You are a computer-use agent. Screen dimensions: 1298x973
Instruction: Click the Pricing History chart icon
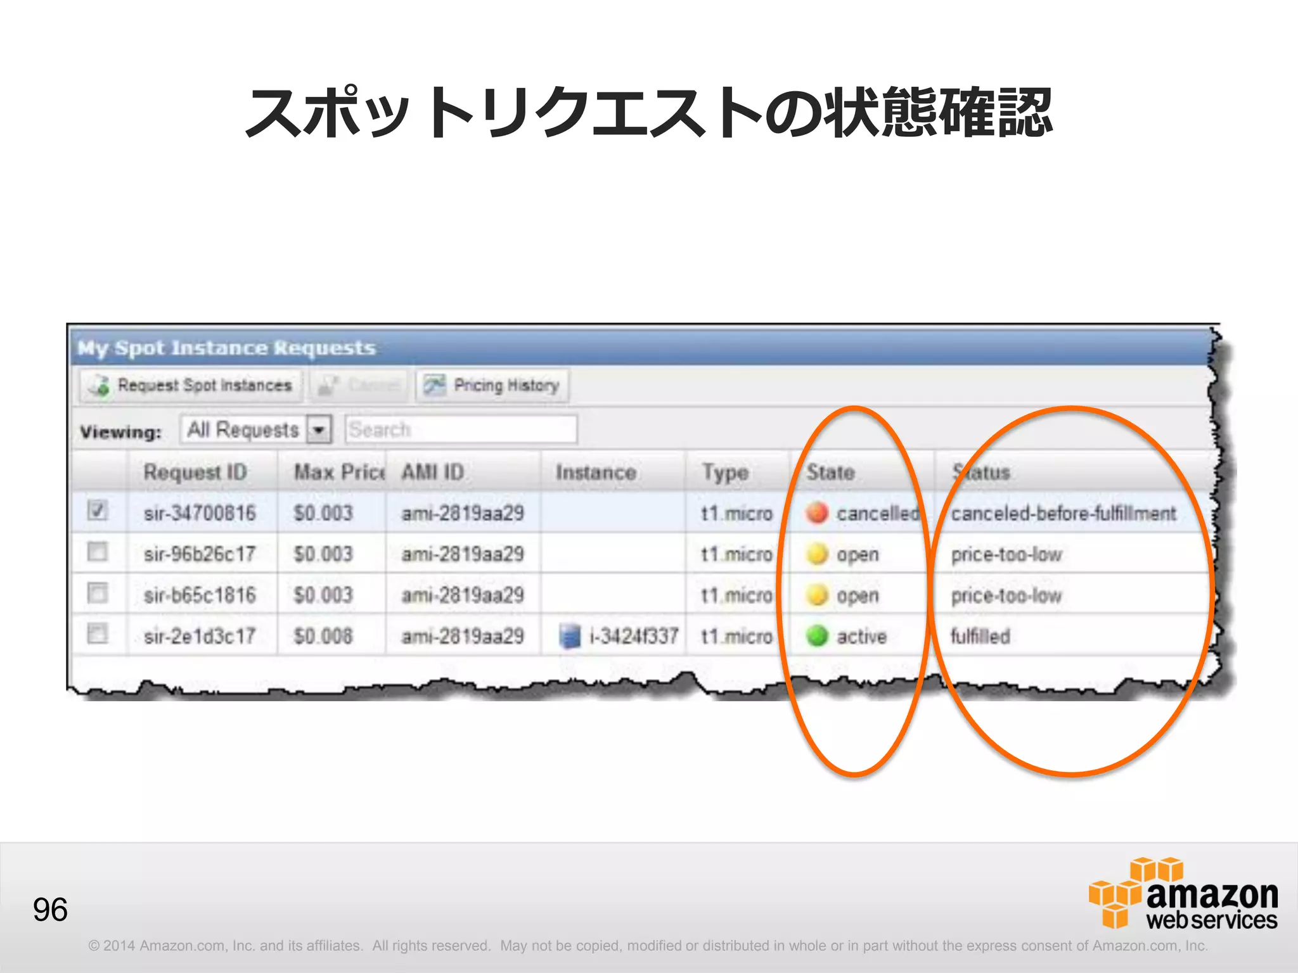tap(435, 385)
